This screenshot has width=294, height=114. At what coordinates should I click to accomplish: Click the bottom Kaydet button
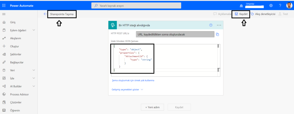coord(179,107)
